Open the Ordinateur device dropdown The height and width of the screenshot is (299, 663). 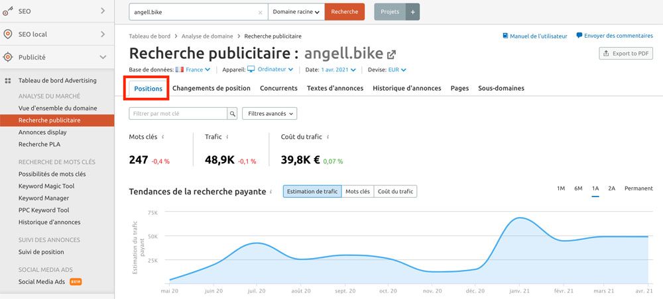coord(275,69)
